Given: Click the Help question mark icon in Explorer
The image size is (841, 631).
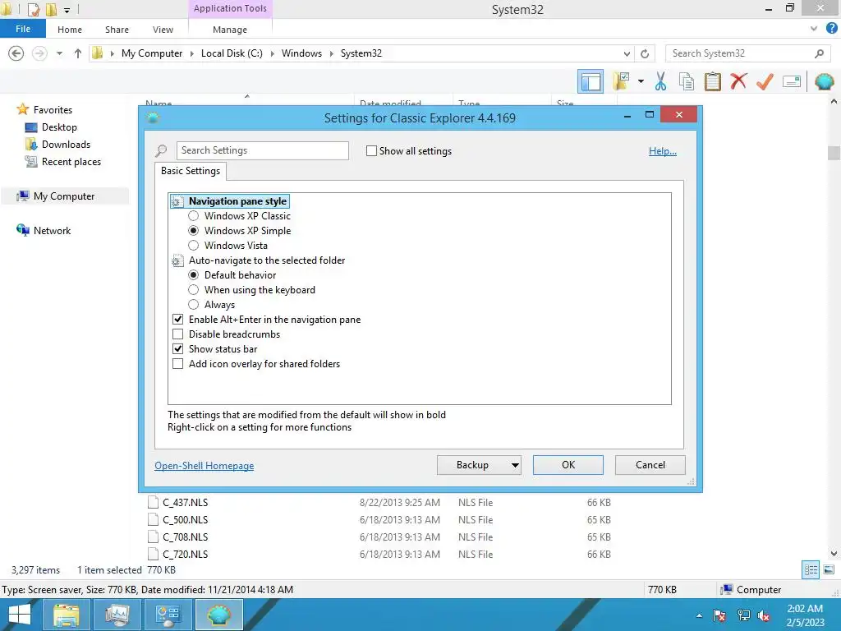Looking at the screenshot, I should click(x=831, y=29).
